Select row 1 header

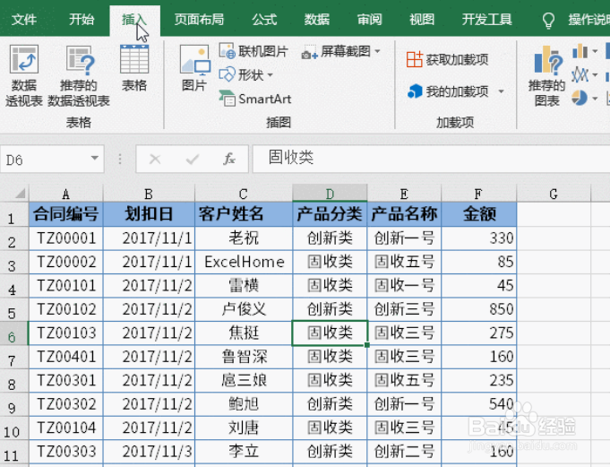pyautogui.click(x=13, y=214)
